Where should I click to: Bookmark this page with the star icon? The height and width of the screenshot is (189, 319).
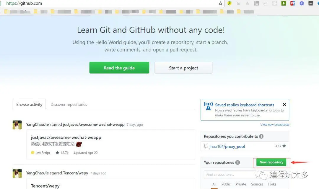(221, 3)
